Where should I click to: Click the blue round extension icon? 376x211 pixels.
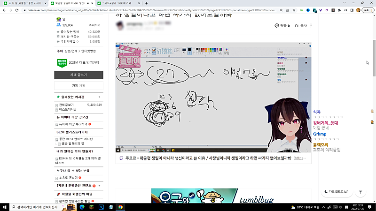pyautogui.click(x=308, y=10)
